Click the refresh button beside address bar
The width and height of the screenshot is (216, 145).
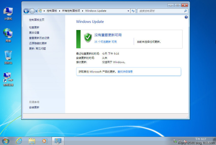point(133,11)
